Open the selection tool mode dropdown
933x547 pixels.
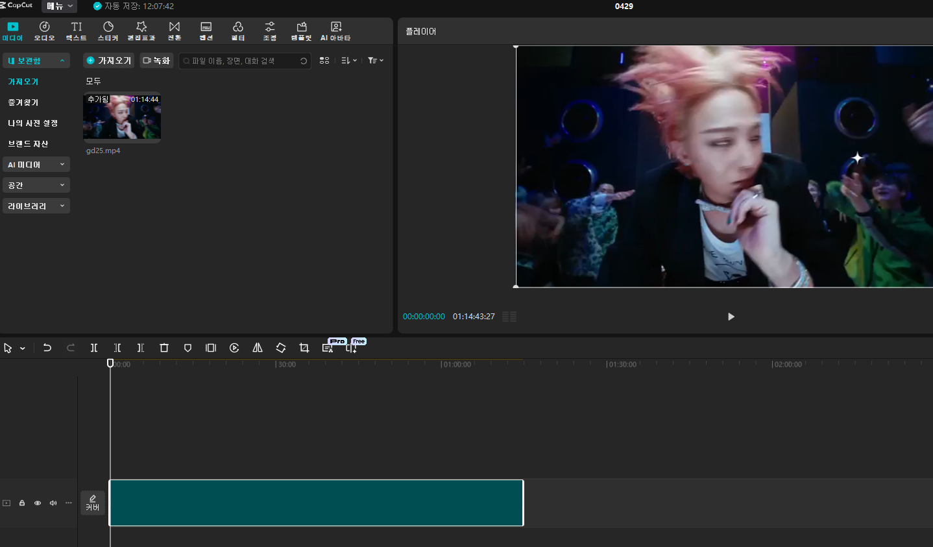tap(23, 348)
